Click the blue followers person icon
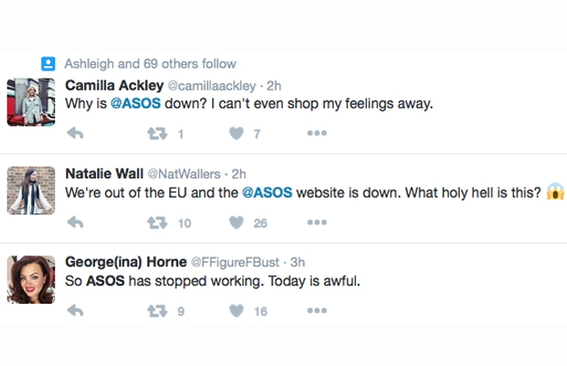The height and width of the screenshot is (366, 567). (x=48, y=64)
